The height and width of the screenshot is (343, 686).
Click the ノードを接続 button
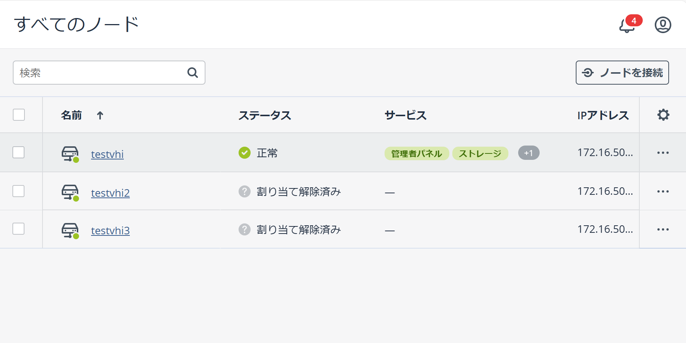[622, 73]
